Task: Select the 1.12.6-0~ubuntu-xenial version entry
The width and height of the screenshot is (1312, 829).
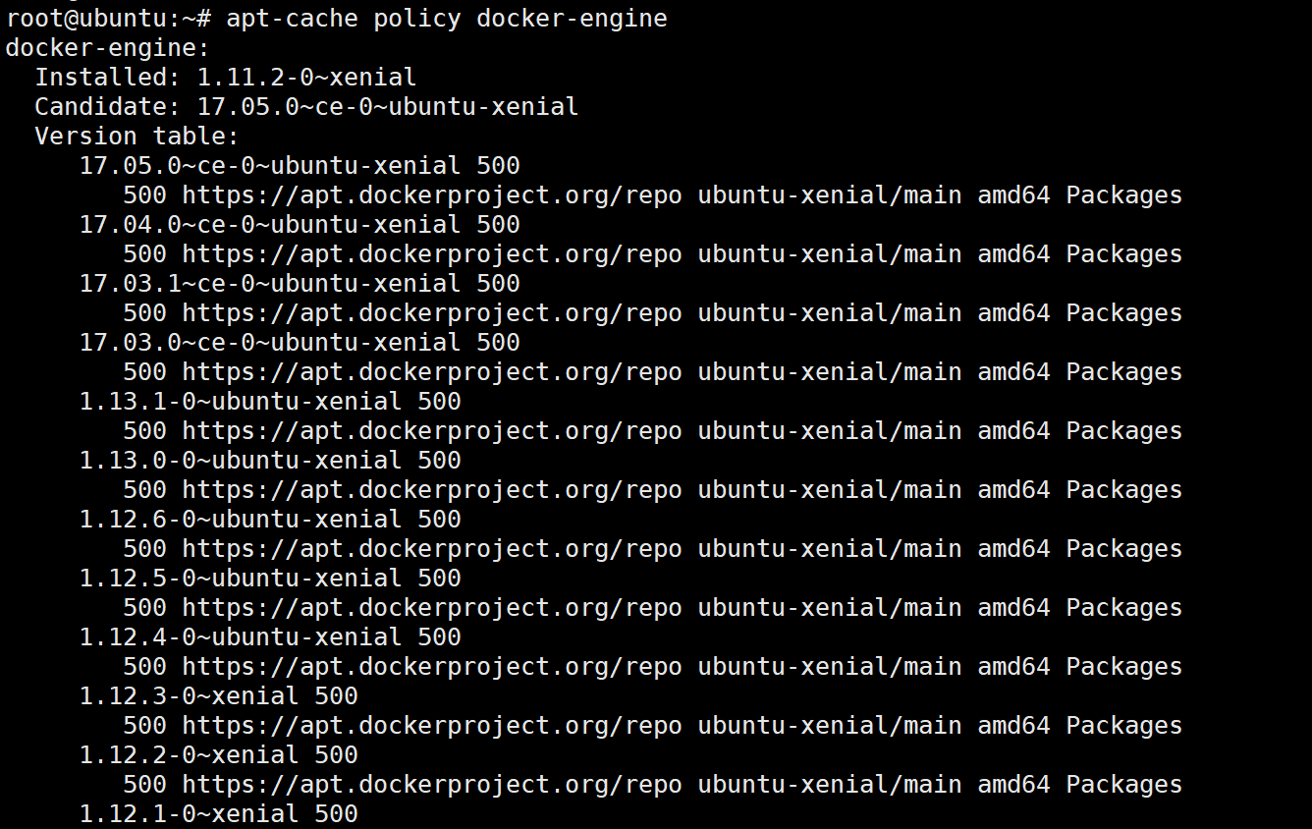Action: click(240, 520)
